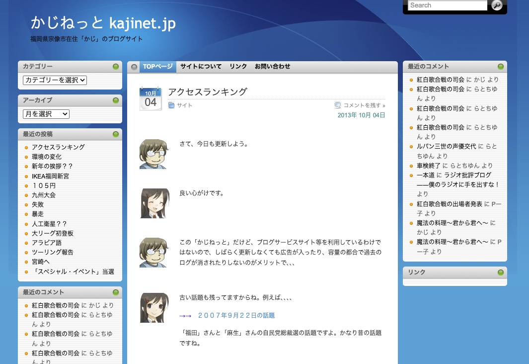Click the gray circle icon left of TOPページ
This screenshot has width=529, height=364.
point(134,67)
